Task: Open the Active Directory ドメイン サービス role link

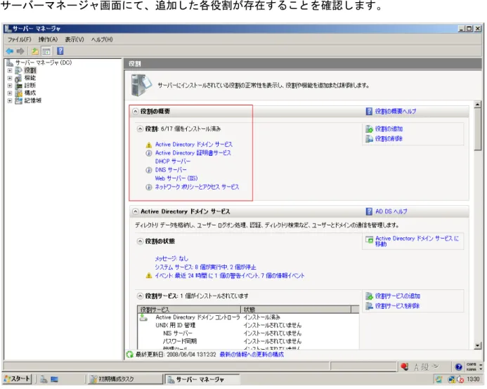Action: coord(194,145)
